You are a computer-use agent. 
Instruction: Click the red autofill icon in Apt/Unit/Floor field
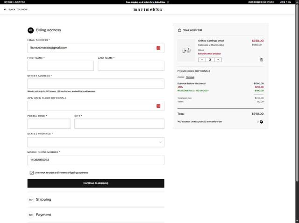158,106
